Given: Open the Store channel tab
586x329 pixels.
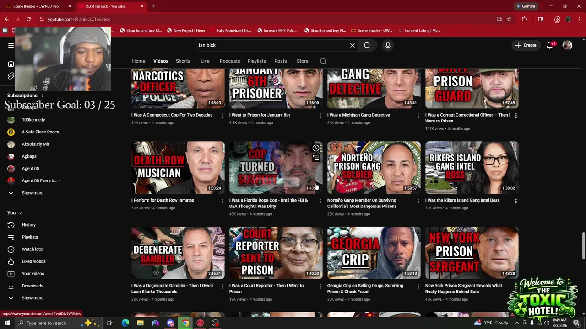Looking at the screenshot, I should click(303, 61).
